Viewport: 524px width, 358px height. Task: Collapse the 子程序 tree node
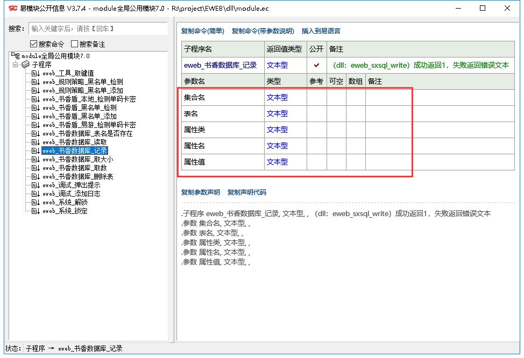coord(16,65)
